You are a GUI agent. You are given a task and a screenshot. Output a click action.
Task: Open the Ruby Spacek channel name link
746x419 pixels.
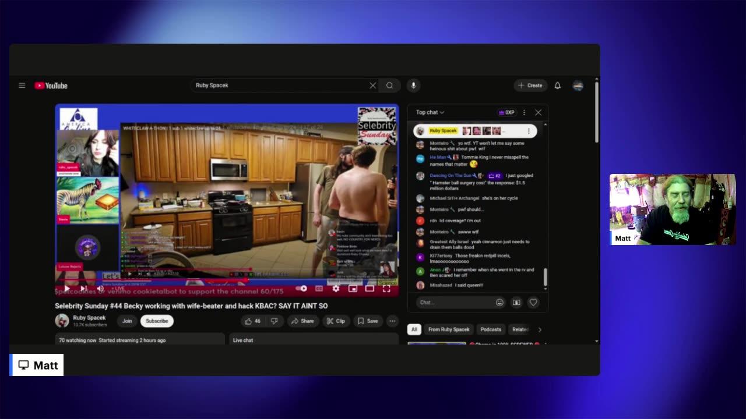click(89, 318)
